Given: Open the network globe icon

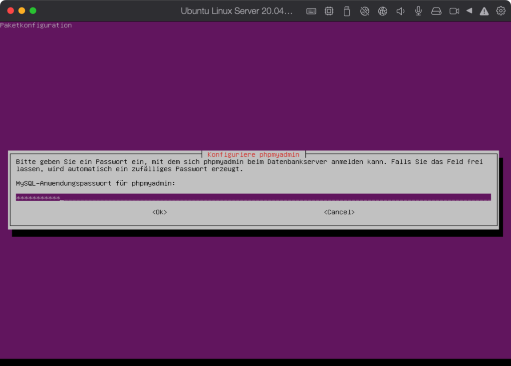Looking at the screenshot, I should (383, 11).
